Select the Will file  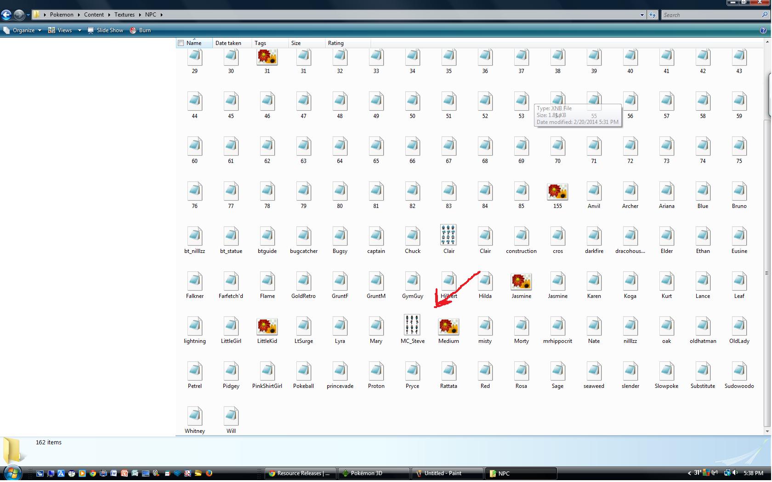231,419
